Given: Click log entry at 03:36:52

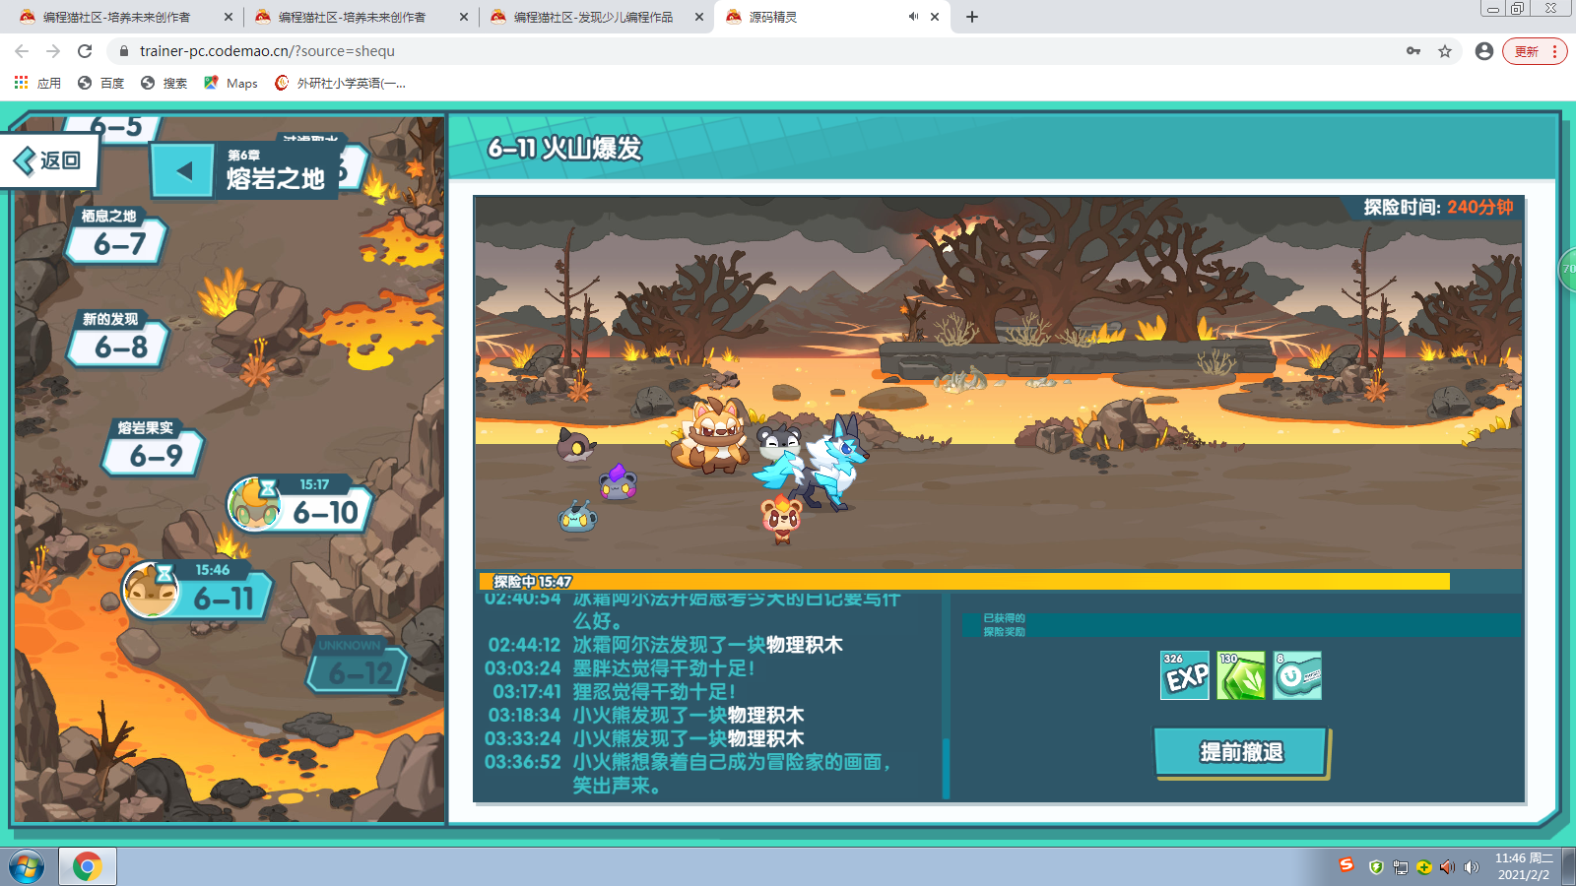Looking at the screenshot, I should pyautogui.click(x=689, y=774).
